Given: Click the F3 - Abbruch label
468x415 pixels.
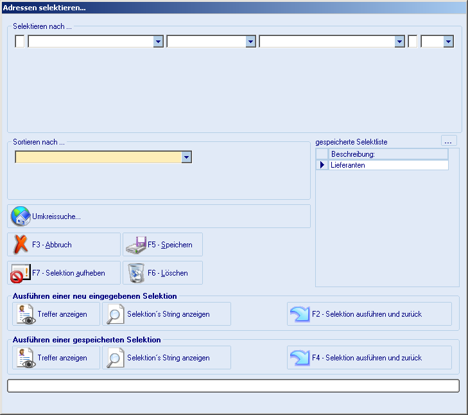Looking at the screenshot, I should pos(52,245).
